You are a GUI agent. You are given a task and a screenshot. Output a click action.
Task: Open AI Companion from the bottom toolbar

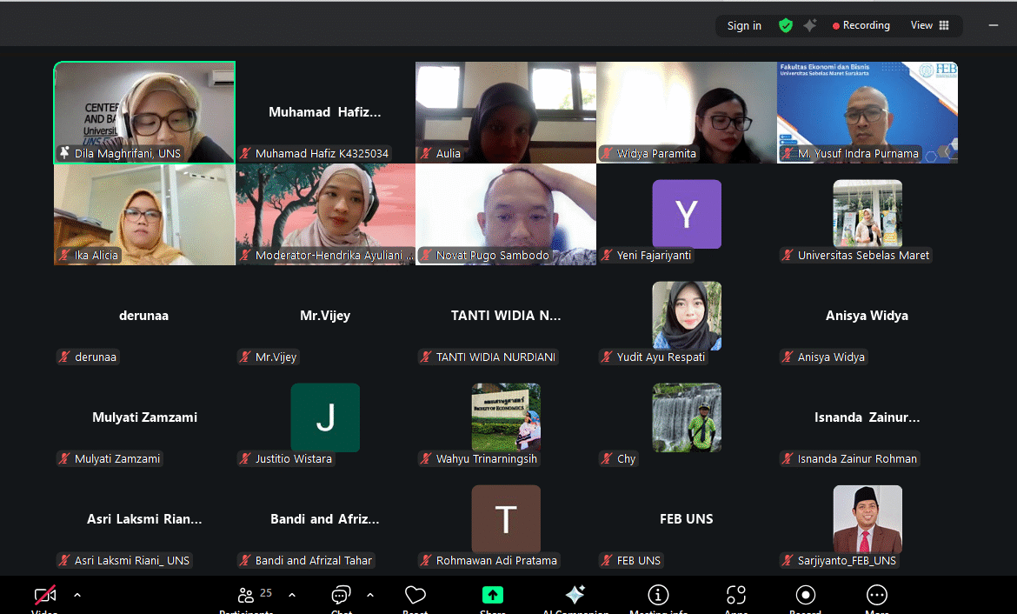pyautogui.click(x=575, y=596)
